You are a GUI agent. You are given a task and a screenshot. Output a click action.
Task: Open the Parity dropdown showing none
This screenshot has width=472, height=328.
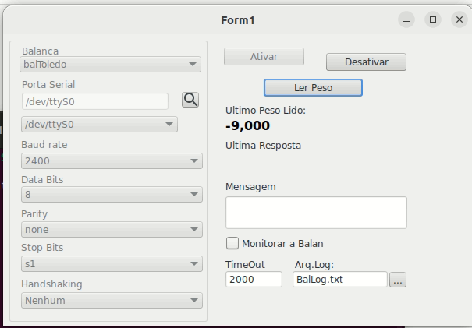[112, 230]
